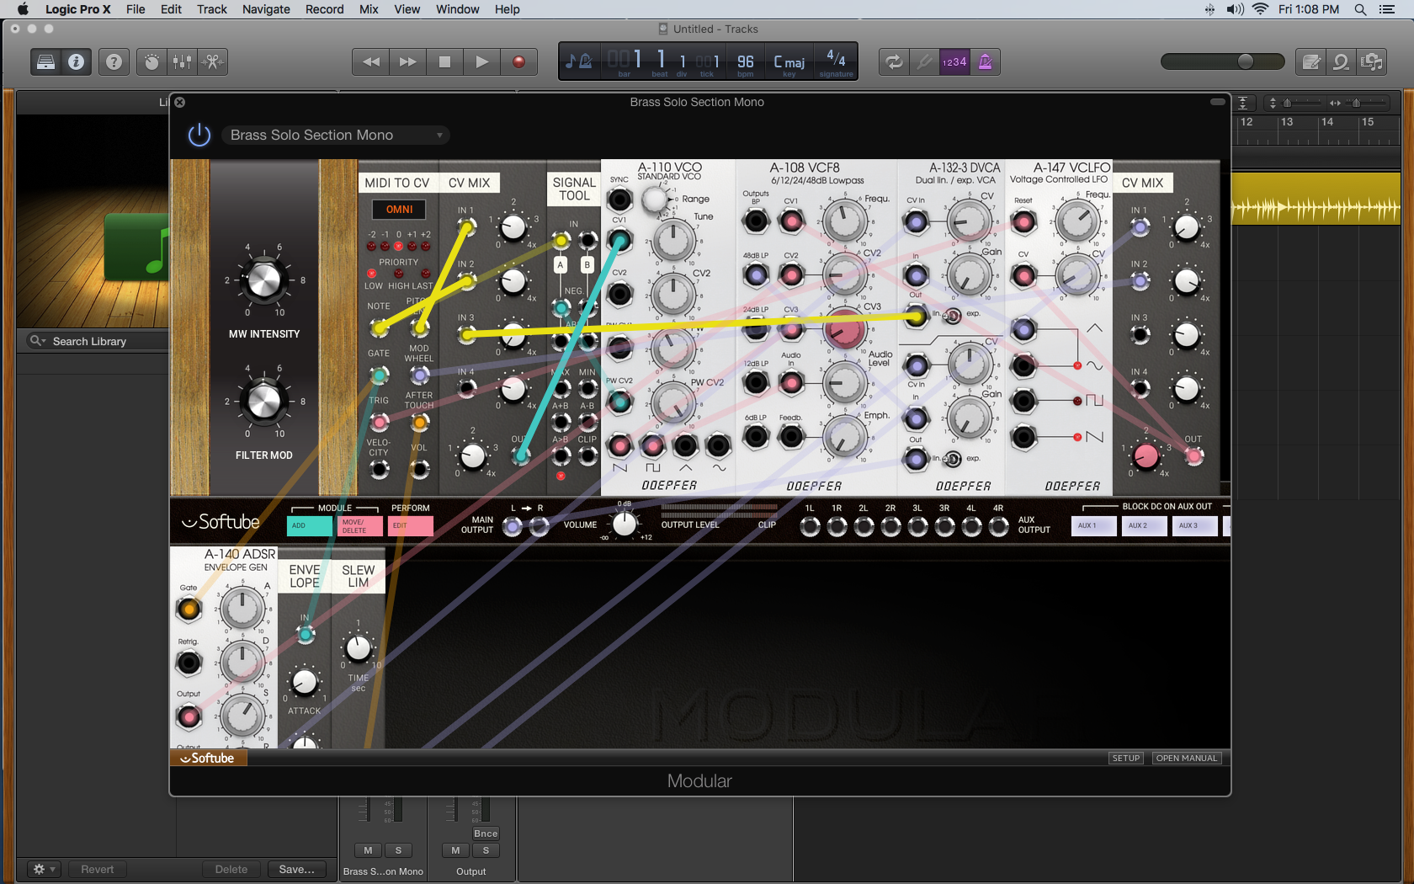Open the C maj key signature popup
Viewport: 1414px width, 884px height.
tap(789, 61)
